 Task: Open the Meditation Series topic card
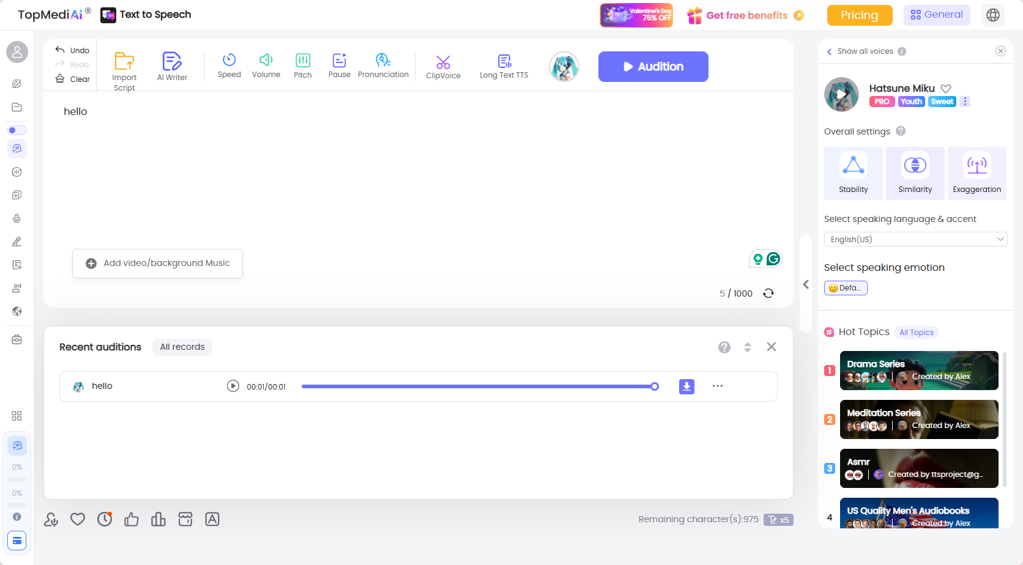[919, 419]
